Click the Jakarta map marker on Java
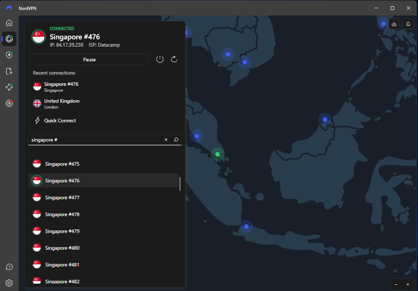 (x=246, y=226)
